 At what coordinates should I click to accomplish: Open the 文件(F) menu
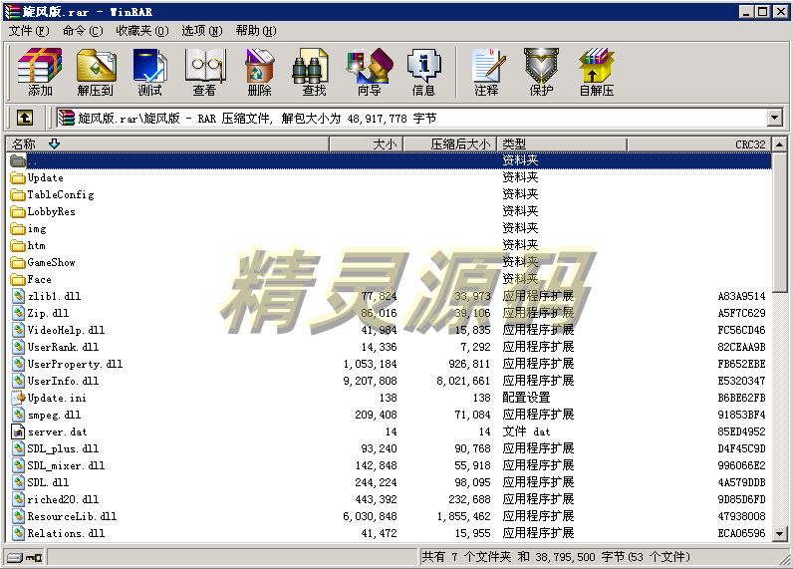pos(29,31)
